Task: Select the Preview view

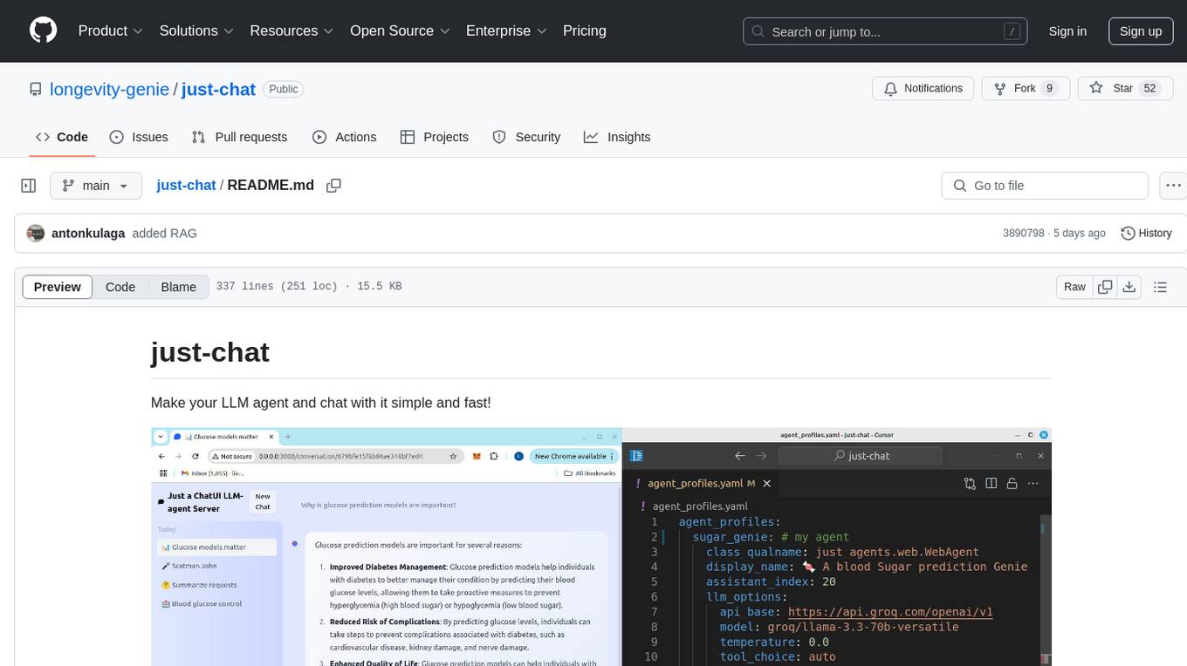Action: [58, 287]
